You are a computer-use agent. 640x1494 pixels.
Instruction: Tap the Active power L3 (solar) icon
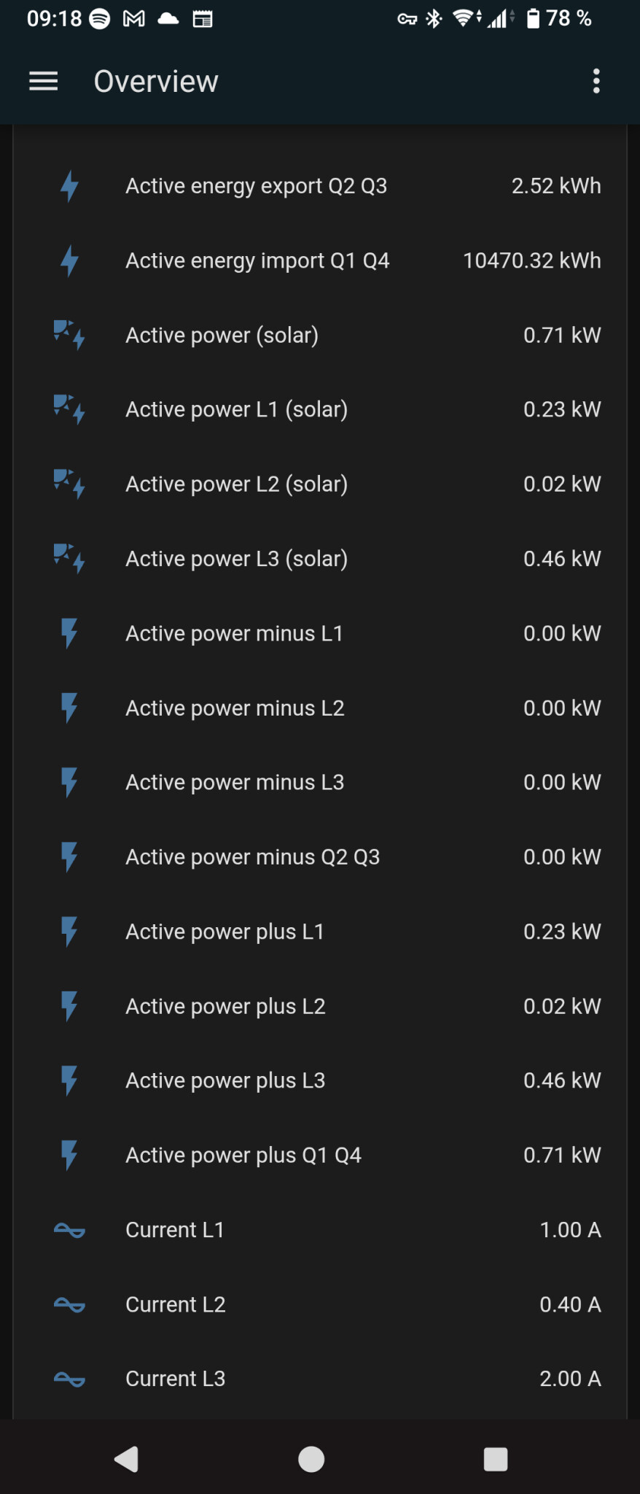(x=69, y=559)
